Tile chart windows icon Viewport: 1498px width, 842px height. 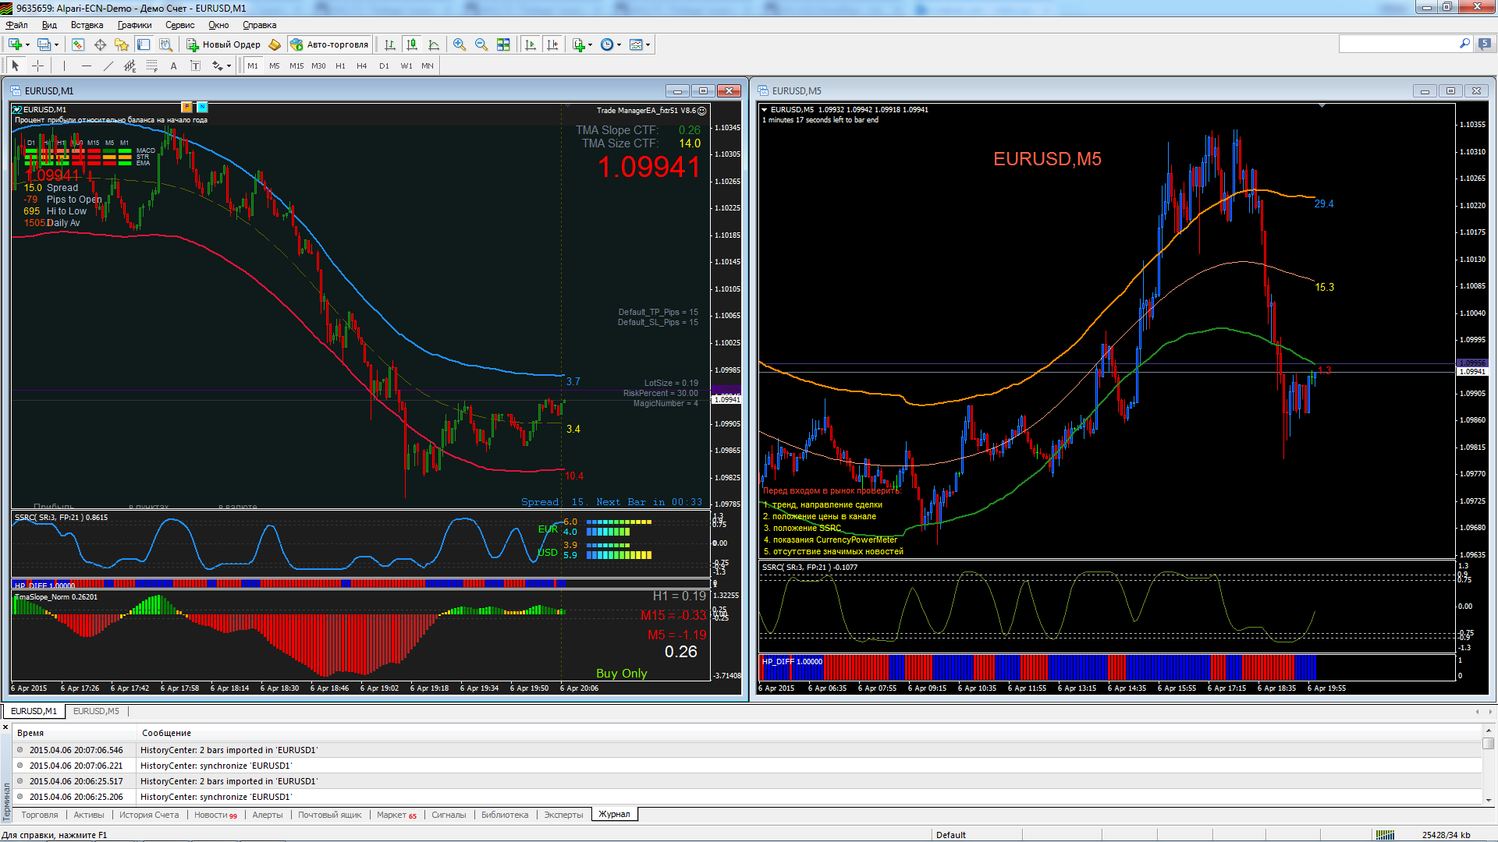[503, 44]
